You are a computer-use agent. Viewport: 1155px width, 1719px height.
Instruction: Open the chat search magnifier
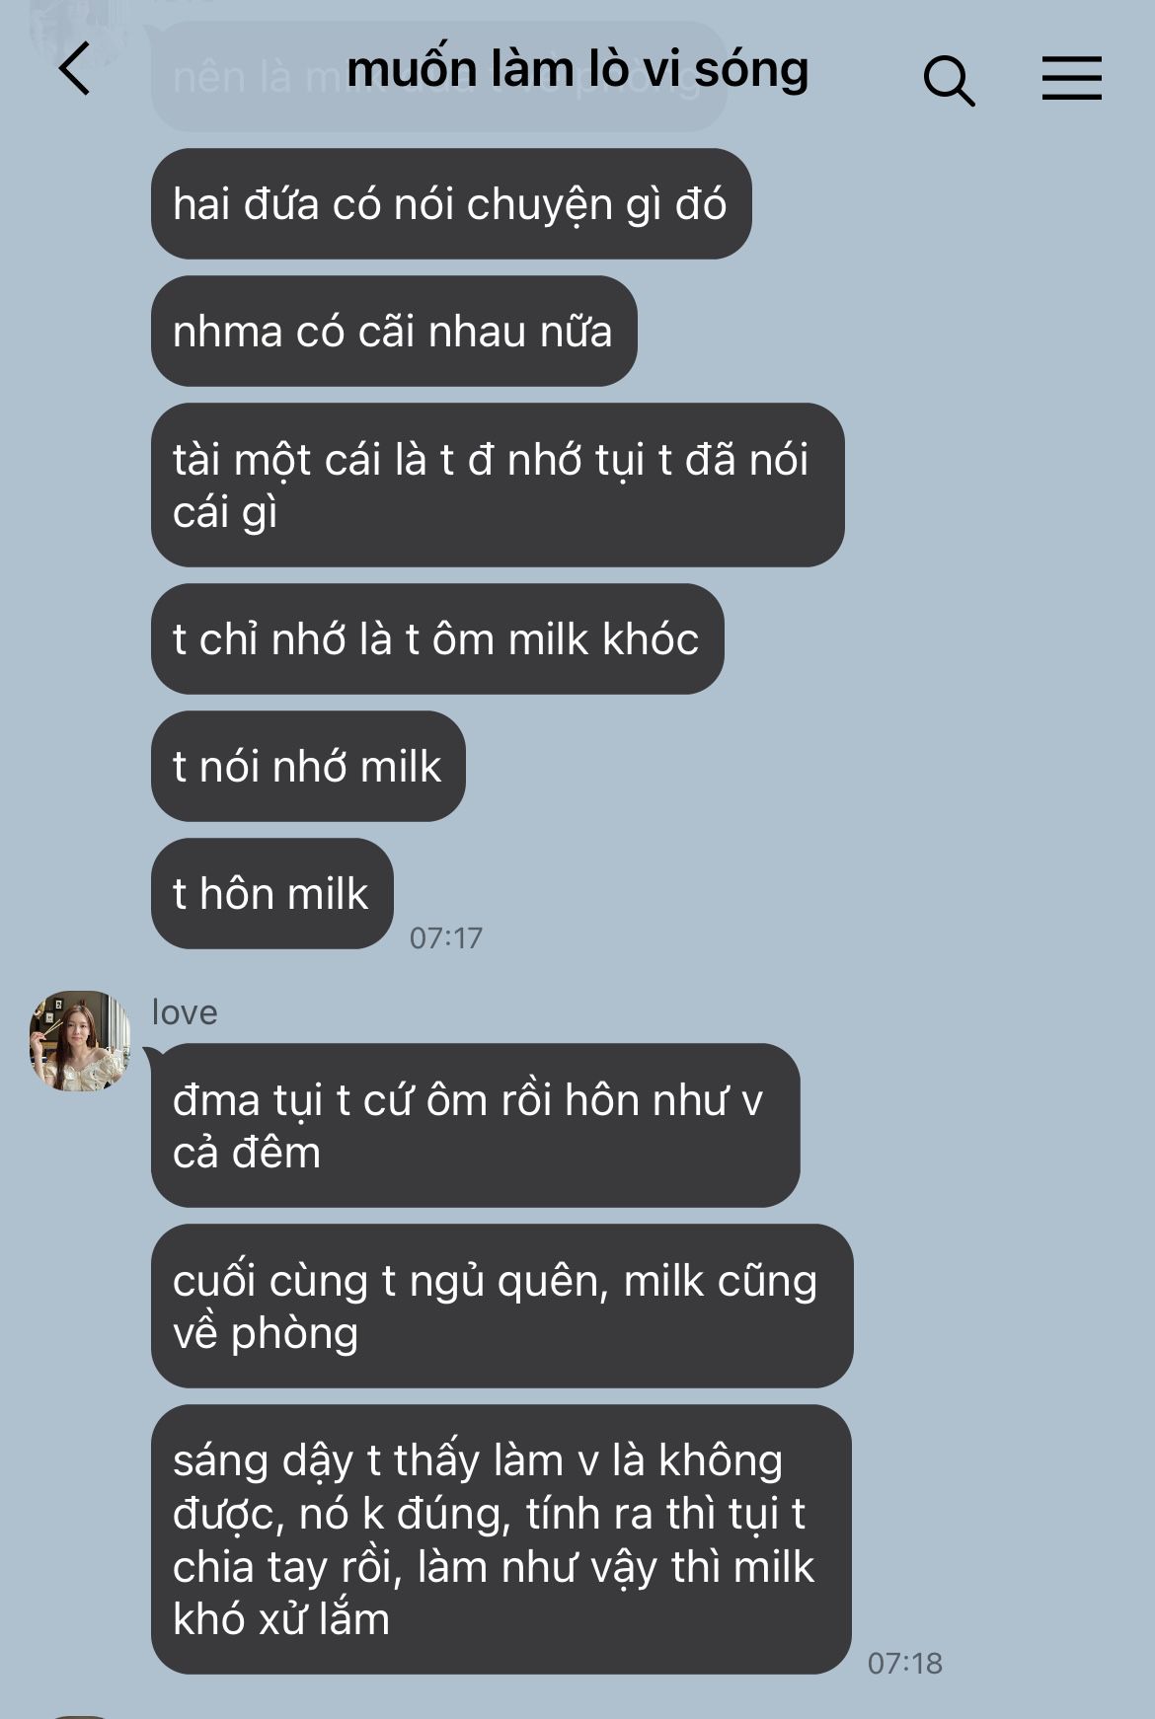(949, 80)
